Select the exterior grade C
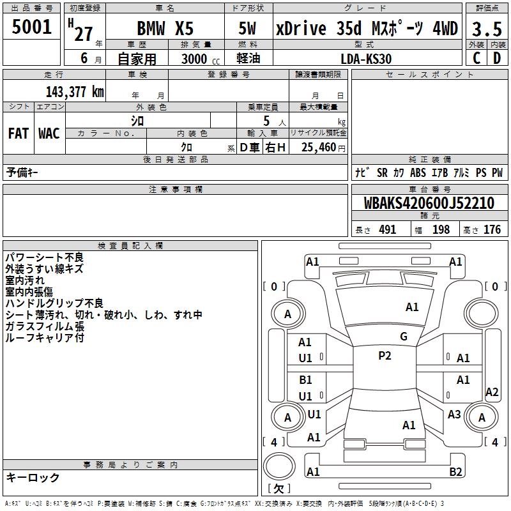 (477, 58)
